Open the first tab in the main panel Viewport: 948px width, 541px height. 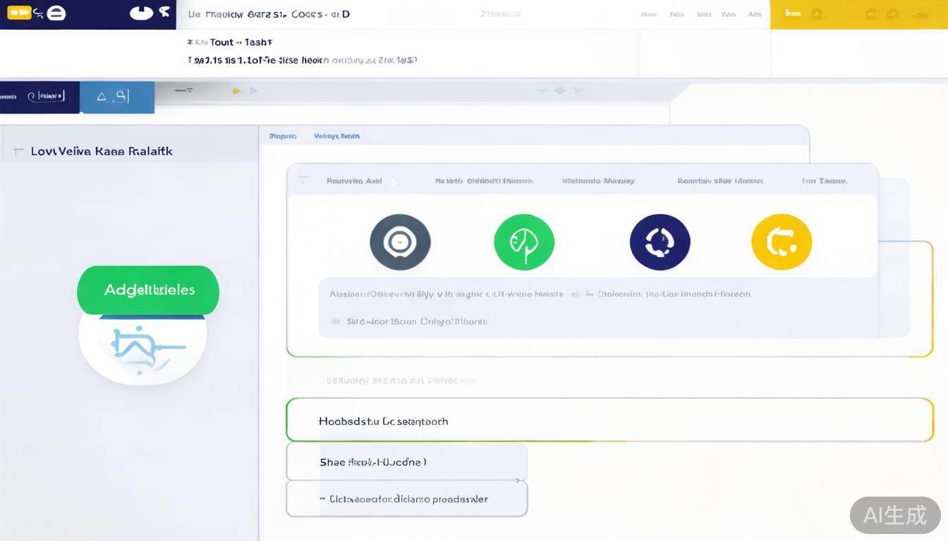click(x=282, y=136)
